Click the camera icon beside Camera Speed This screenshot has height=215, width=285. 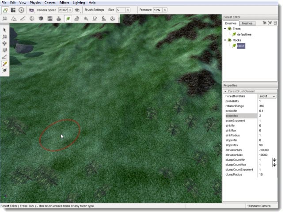pos(31,10)
